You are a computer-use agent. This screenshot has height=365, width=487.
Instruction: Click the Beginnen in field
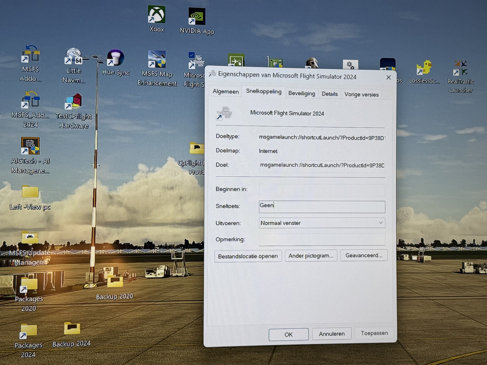pos(322,189)
